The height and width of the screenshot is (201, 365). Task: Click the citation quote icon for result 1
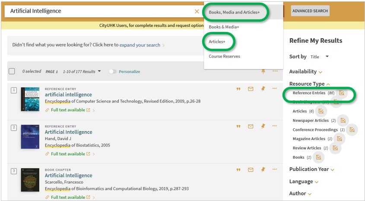pos(238,89)
